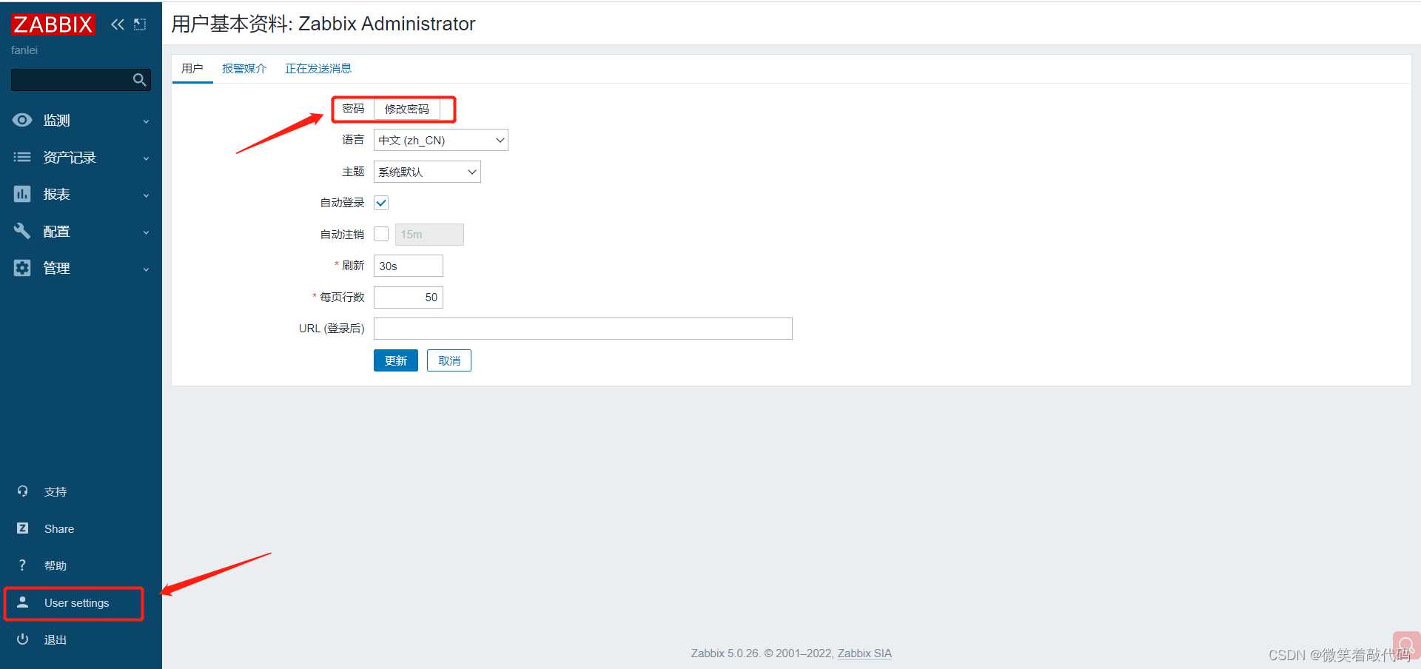
Task: Enable the 自动登录 checkbox
Action: [x=381, y=203]
